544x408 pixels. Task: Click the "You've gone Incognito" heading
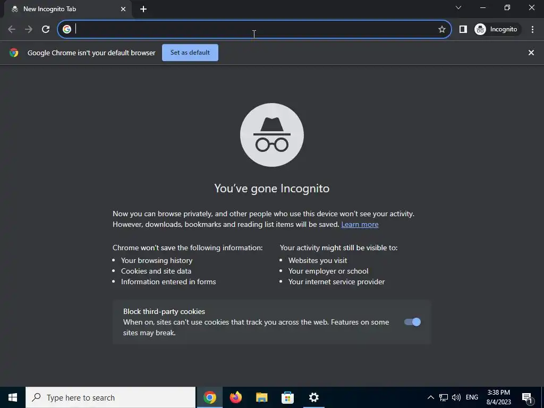click(272, 189)
